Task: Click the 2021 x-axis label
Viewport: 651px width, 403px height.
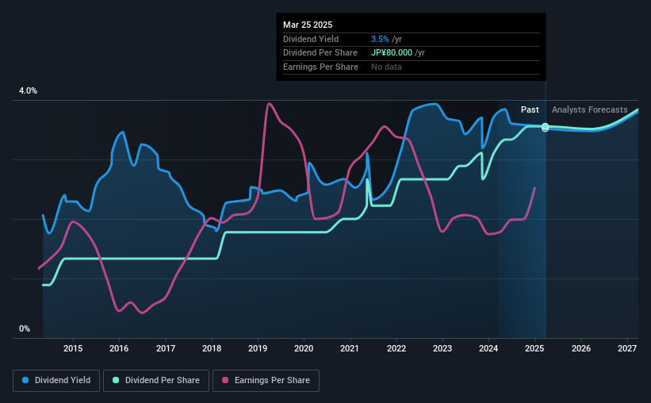Action: [350, 348]
